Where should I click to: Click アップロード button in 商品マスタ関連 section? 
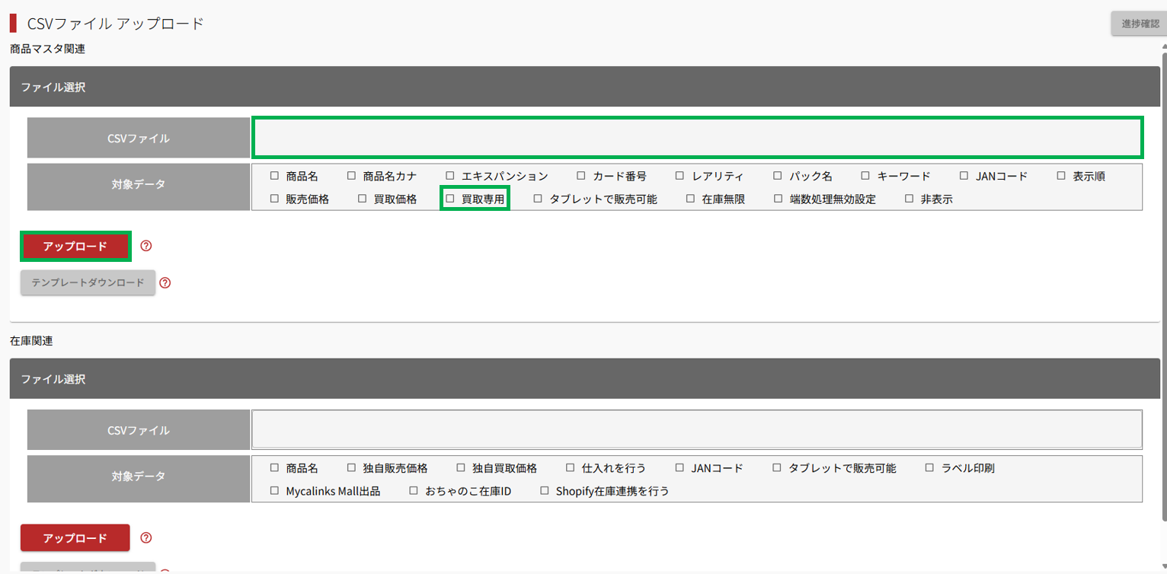click(75, 246)
